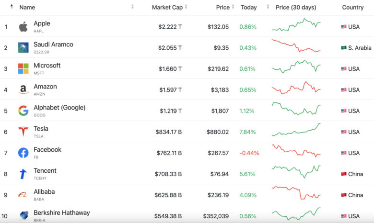Open the Microsoft company link
The width and height of the screenshot is (374, 223).
point(47,66)
